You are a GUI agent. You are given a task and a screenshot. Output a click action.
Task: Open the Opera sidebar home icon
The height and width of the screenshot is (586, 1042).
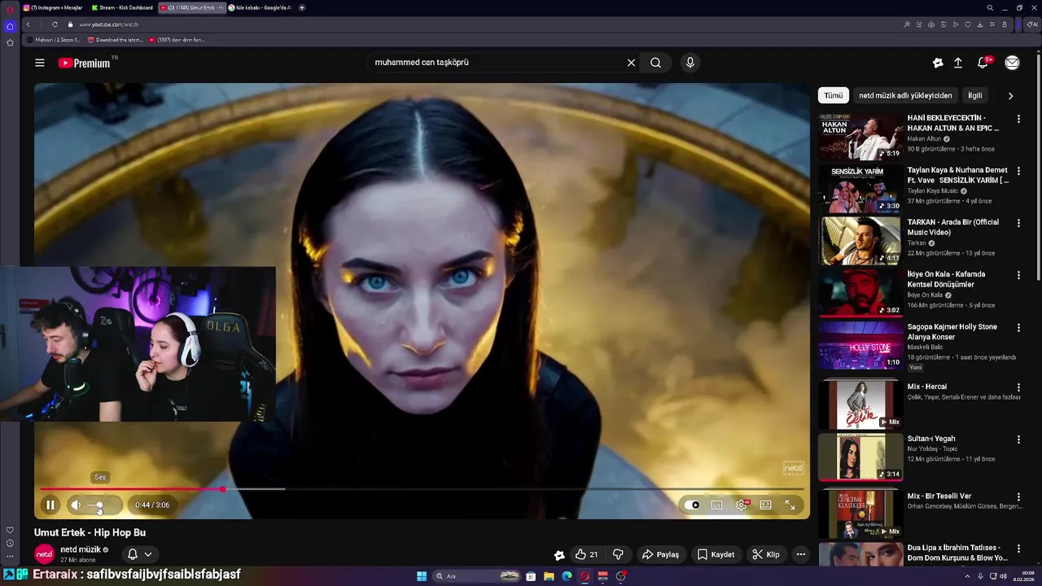pyautogui.click(x=10, y=25)
